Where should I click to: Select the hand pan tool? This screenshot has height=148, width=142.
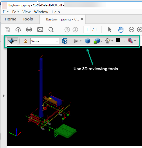point(121,30)
